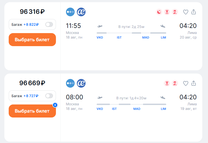Click heart icon on the 96 669₽ ticket

tap(186, 83)
